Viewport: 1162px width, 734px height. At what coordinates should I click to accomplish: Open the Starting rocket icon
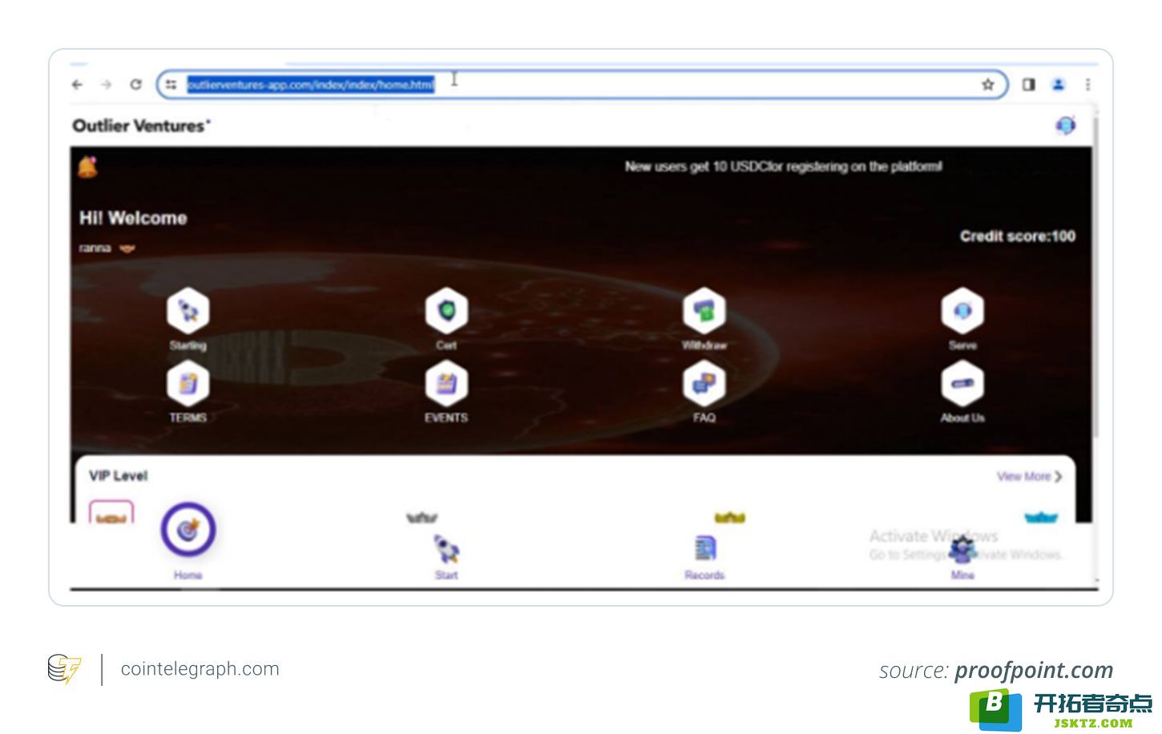coord(188,310)
